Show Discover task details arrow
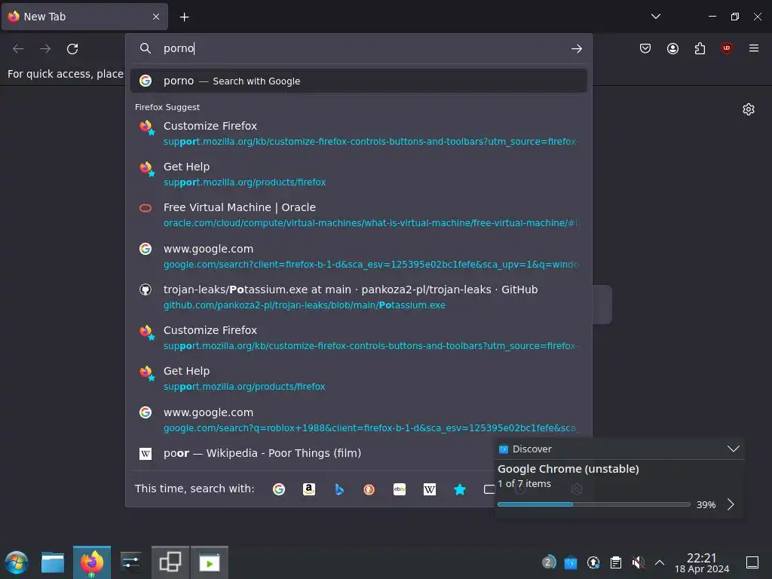The width and height of the screenshot is (772, 579). 731,504
